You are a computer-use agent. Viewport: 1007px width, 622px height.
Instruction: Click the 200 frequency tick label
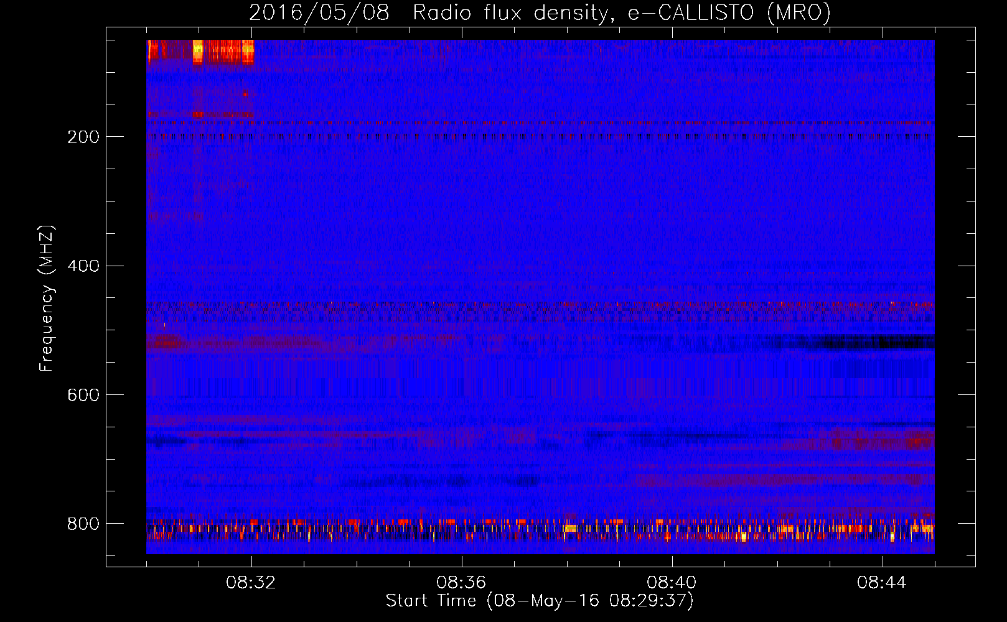[83, 137]
